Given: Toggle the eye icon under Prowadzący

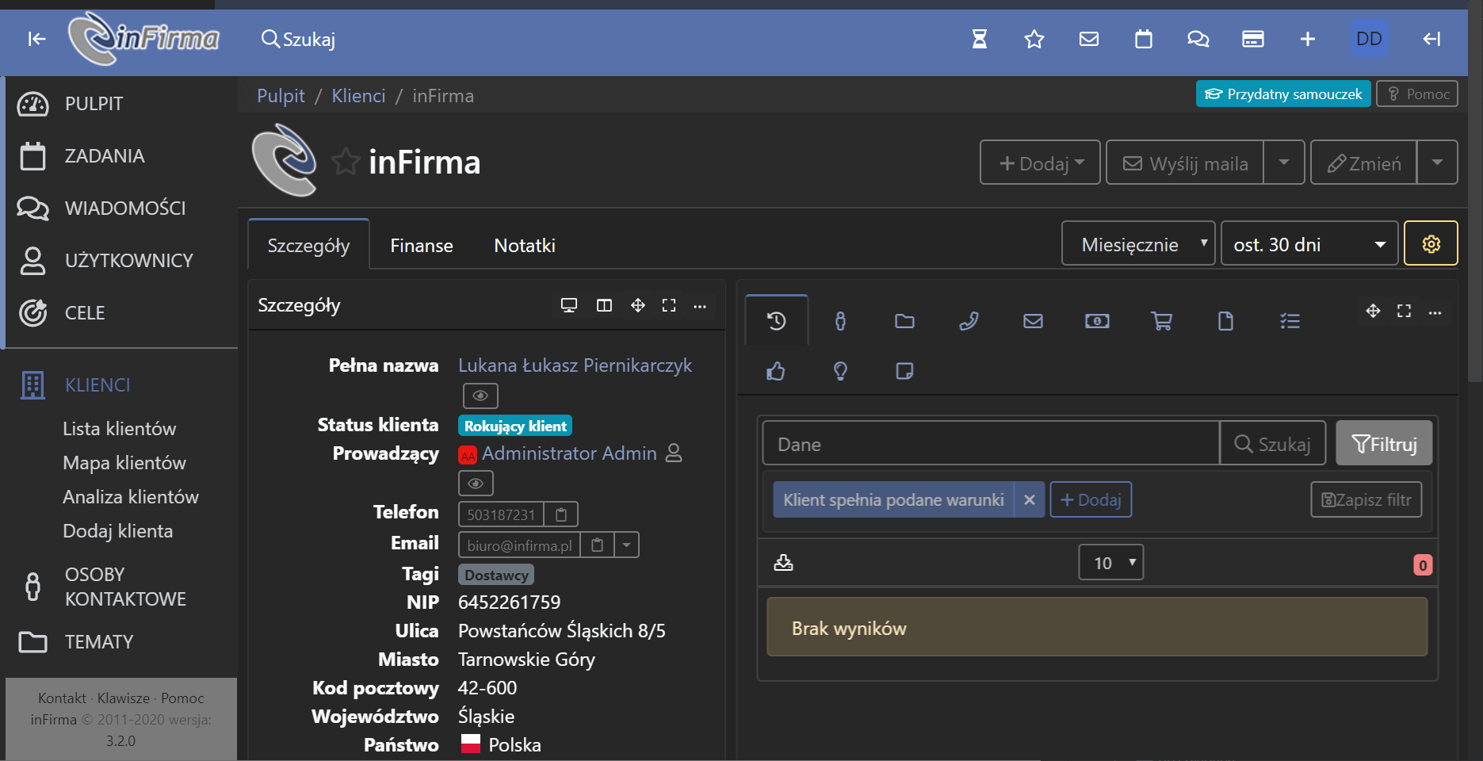Looking at the screenshot, I should tap(476, 483).
